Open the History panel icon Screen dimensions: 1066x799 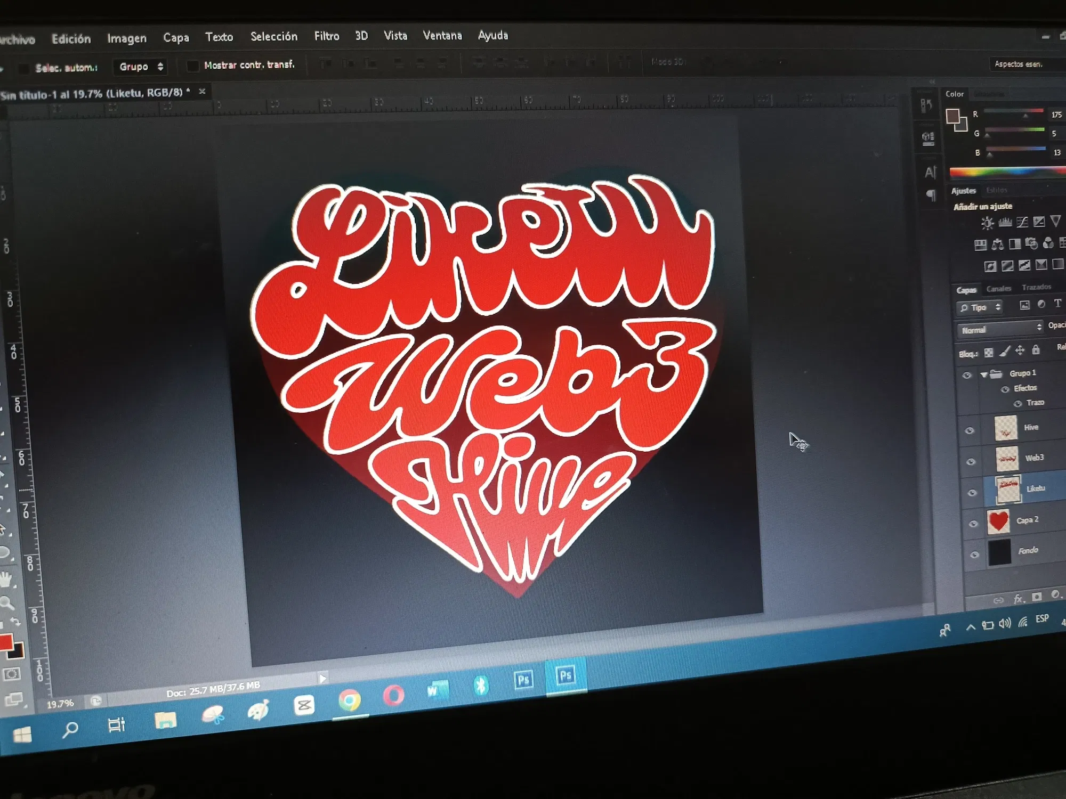pos(926,105)
